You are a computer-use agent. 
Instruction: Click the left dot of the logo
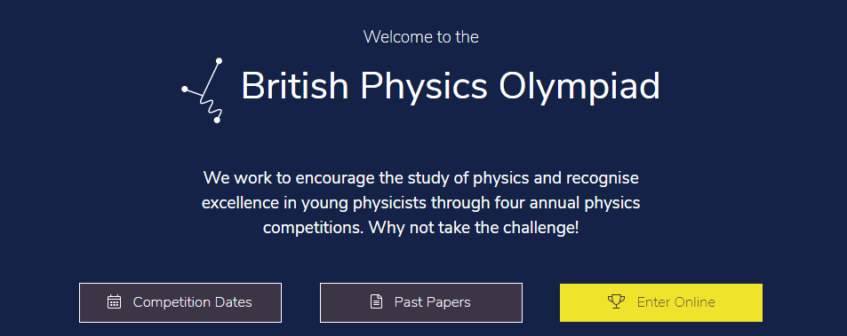point(185,89)
